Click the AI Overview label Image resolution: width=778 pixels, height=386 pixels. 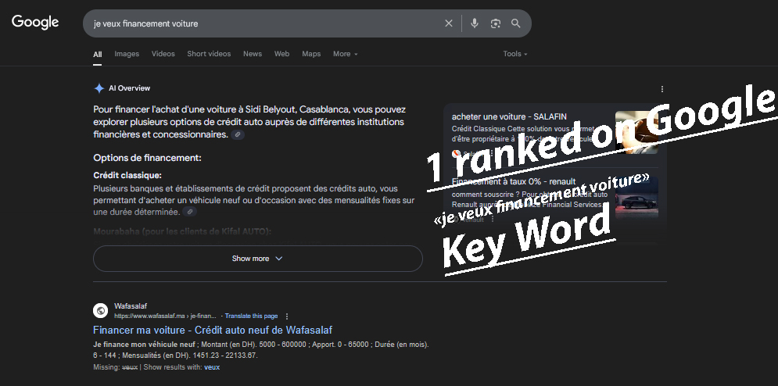pos(130,88)
